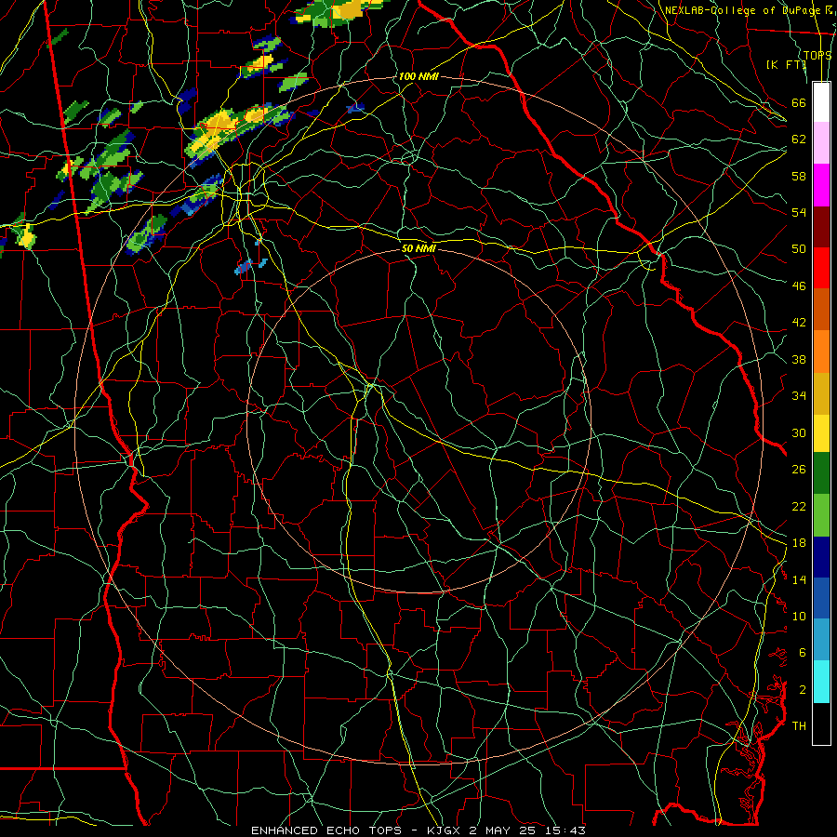Viewport: 837px width, 837px height.
Task: Click the light orange legend swatch
Action: (821, 352)
